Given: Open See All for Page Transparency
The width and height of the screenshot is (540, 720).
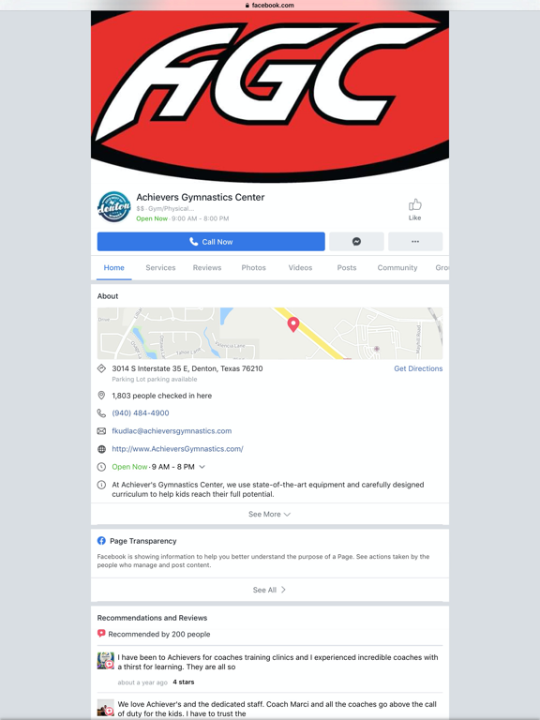Looking at the screenshot, I should click(270, 590).
